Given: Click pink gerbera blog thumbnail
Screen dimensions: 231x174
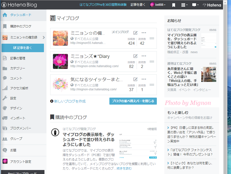Looking at the screenshot, I should pyautogui.click(x=60, y=61).
